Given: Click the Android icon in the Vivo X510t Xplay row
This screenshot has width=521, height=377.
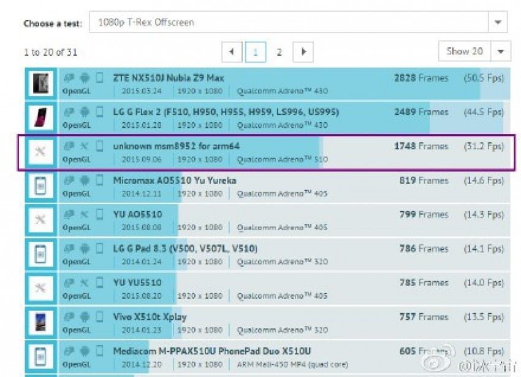Looking at the screenshot, I should 85,317.
